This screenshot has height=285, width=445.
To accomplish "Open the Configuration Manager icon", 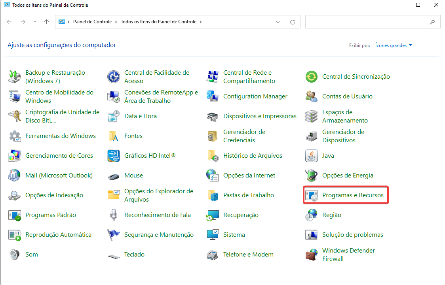I will click(213, 96).
